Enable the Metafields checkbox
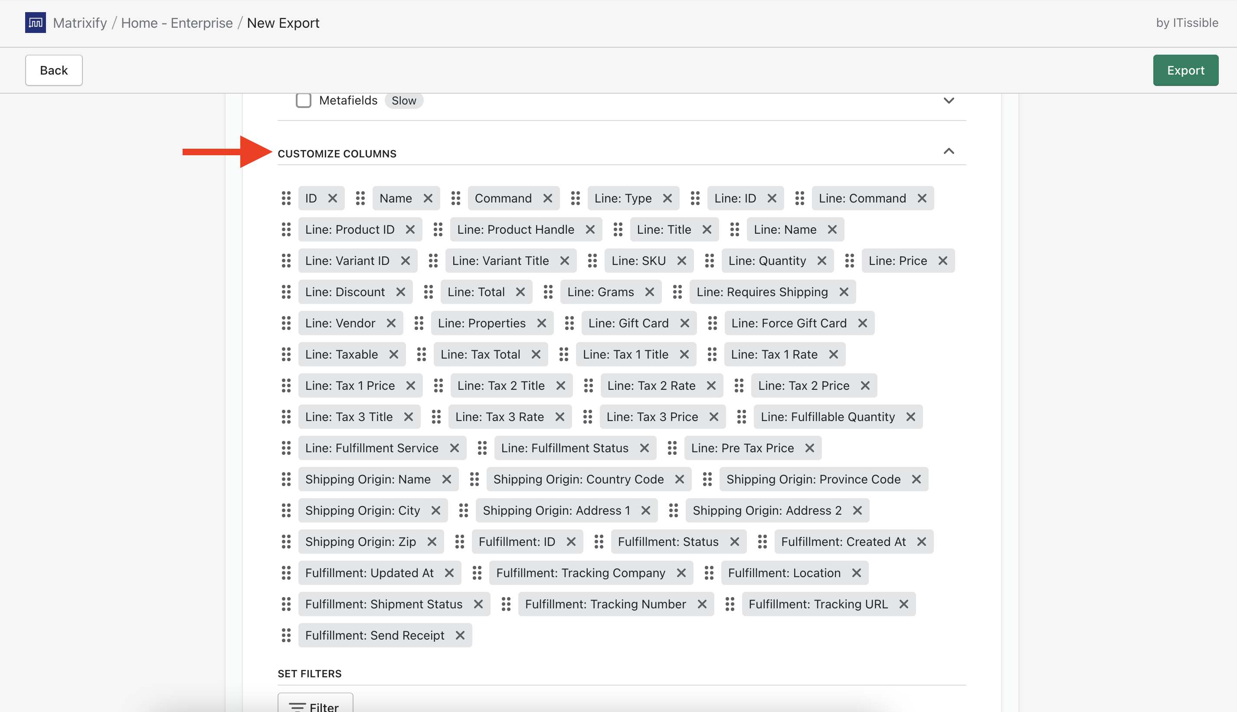 (303, 100)
